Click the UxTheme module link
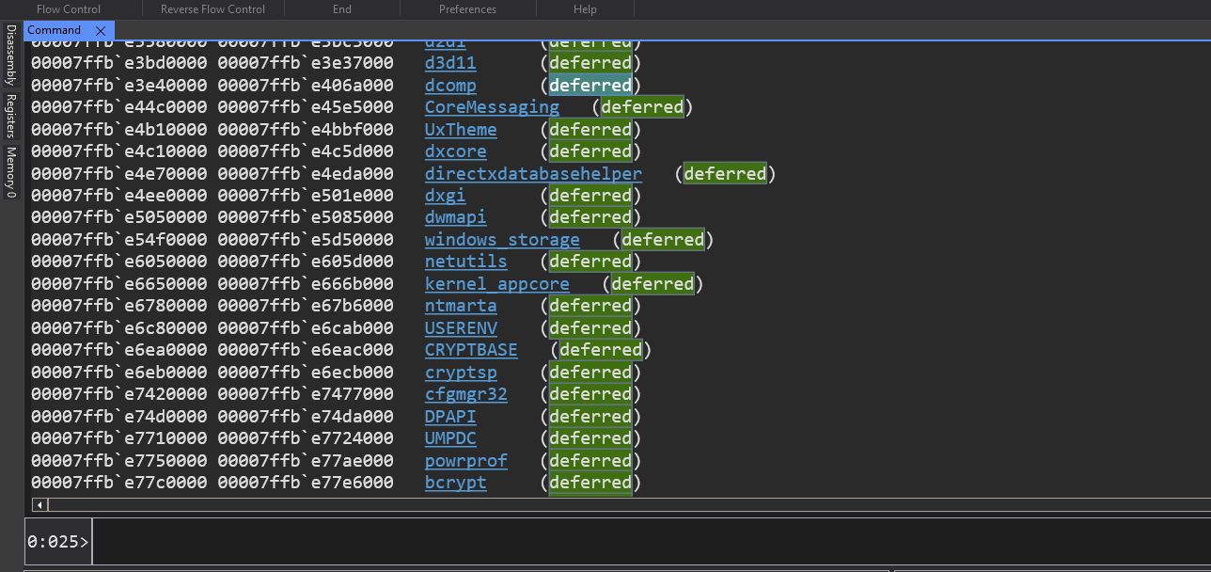1211x572 pixels. [461, 130]
